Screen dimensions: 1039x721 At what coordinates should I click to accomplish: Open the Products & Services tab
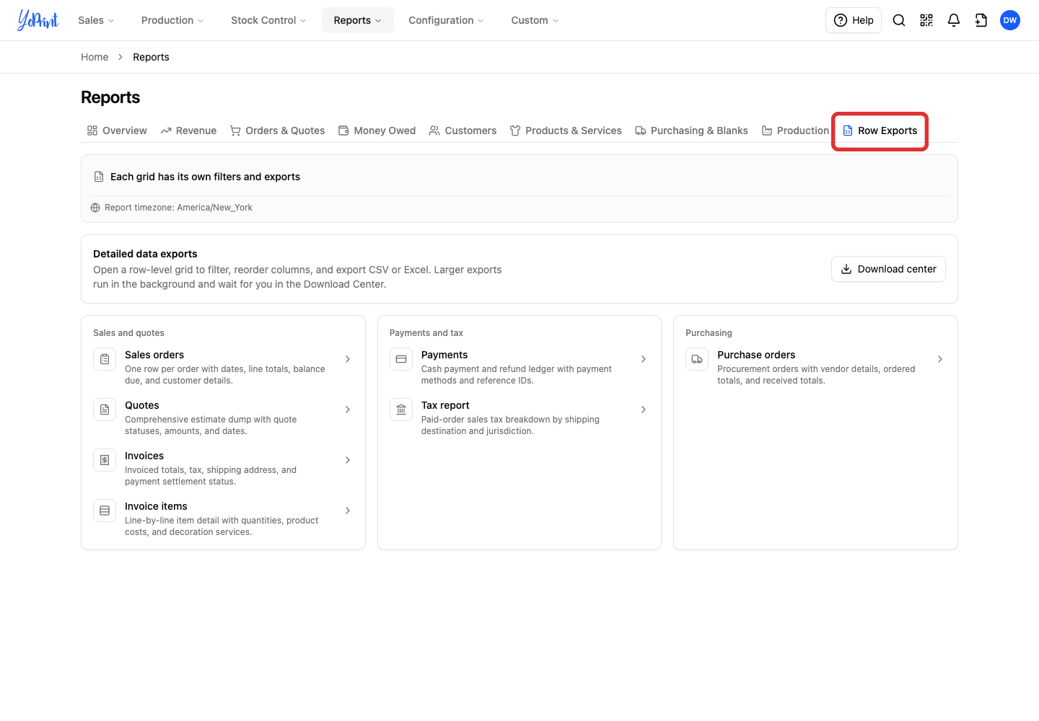(566, 131)
